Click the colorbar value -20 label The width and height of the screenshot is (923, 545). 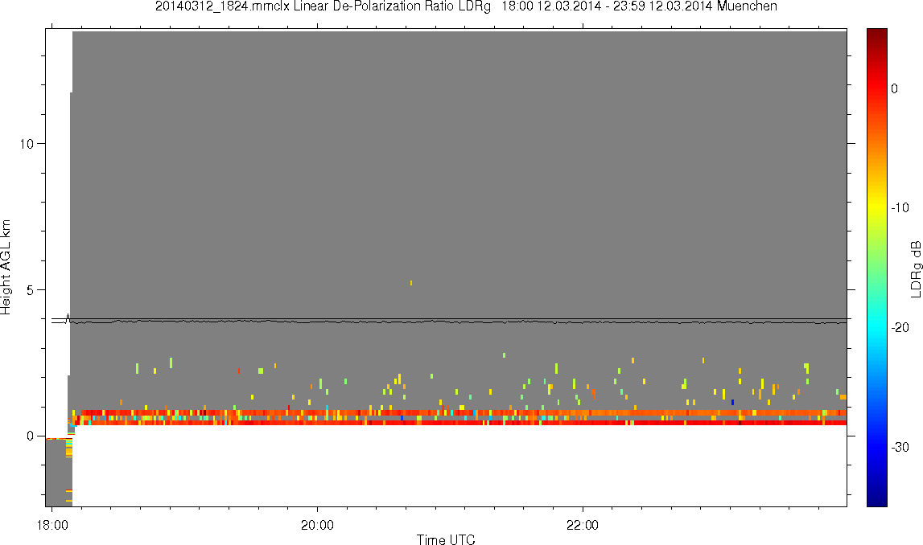point(900,327)
